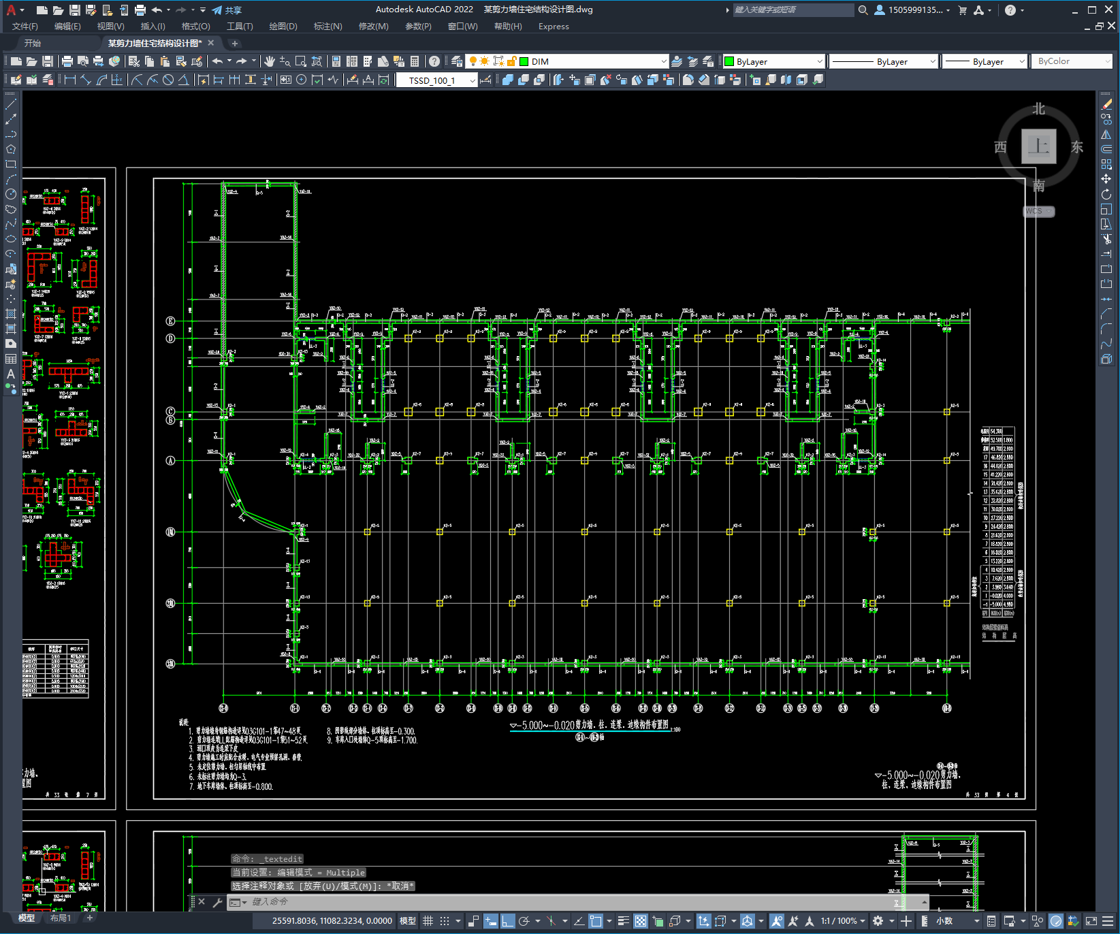Click the search magnifier icon in title bar
Screen dimensions: 1120x934
click(x=863, y=10)
